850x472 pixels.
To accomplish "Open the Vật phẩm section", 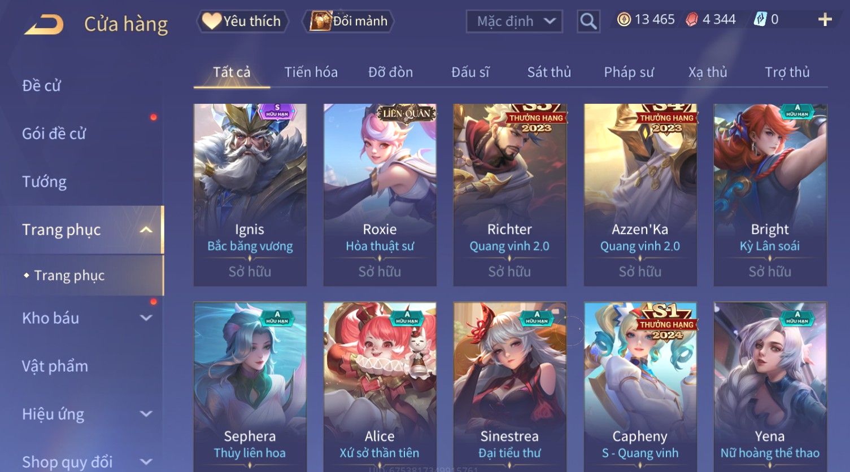I will point(55,366).
